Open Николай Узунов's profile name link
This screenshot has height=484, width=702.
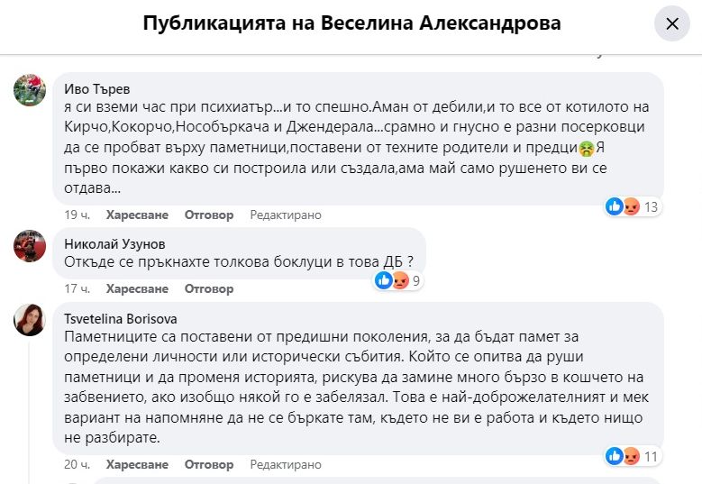[x=116, y=242]
